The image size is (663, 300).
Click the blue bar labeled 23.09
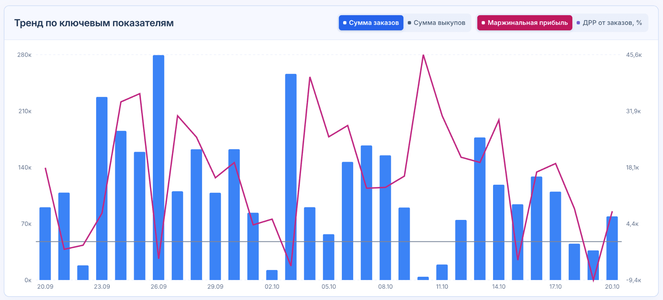click(102, 188)
